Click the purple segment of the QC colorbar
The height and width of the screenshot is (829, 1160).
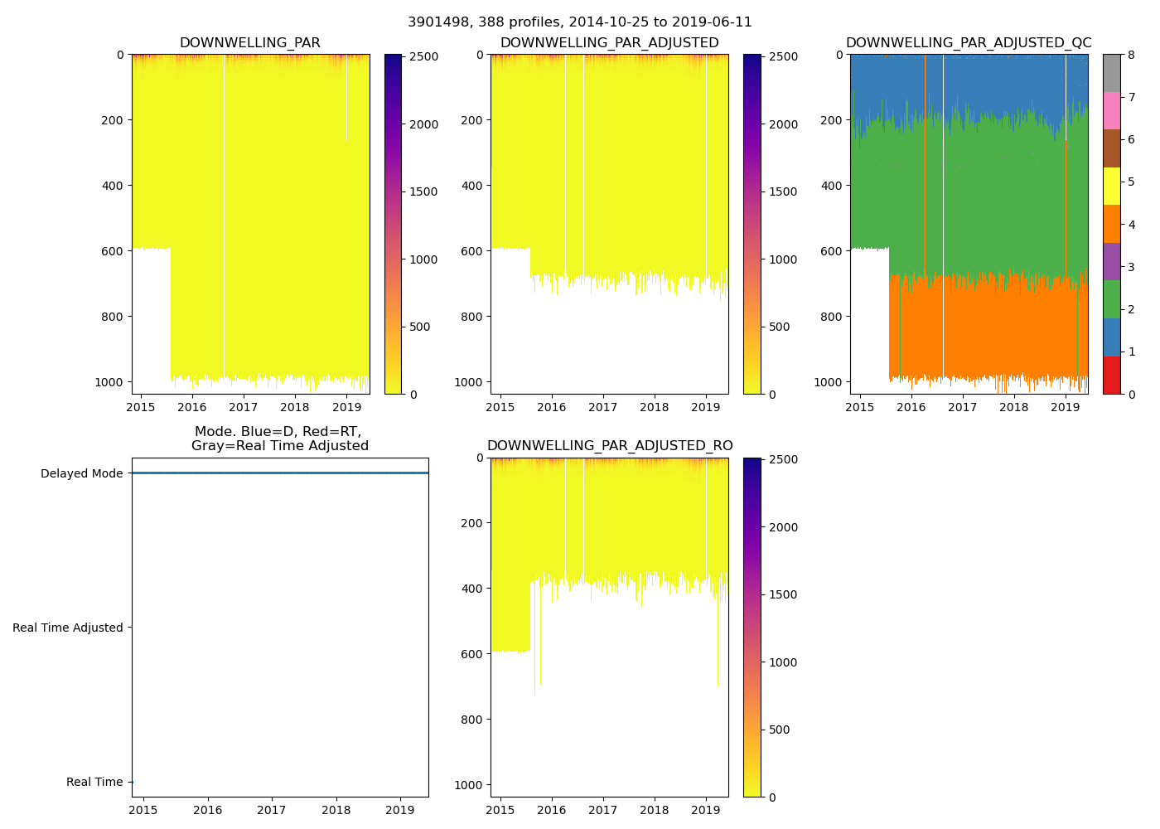[x=1111, y=261]
